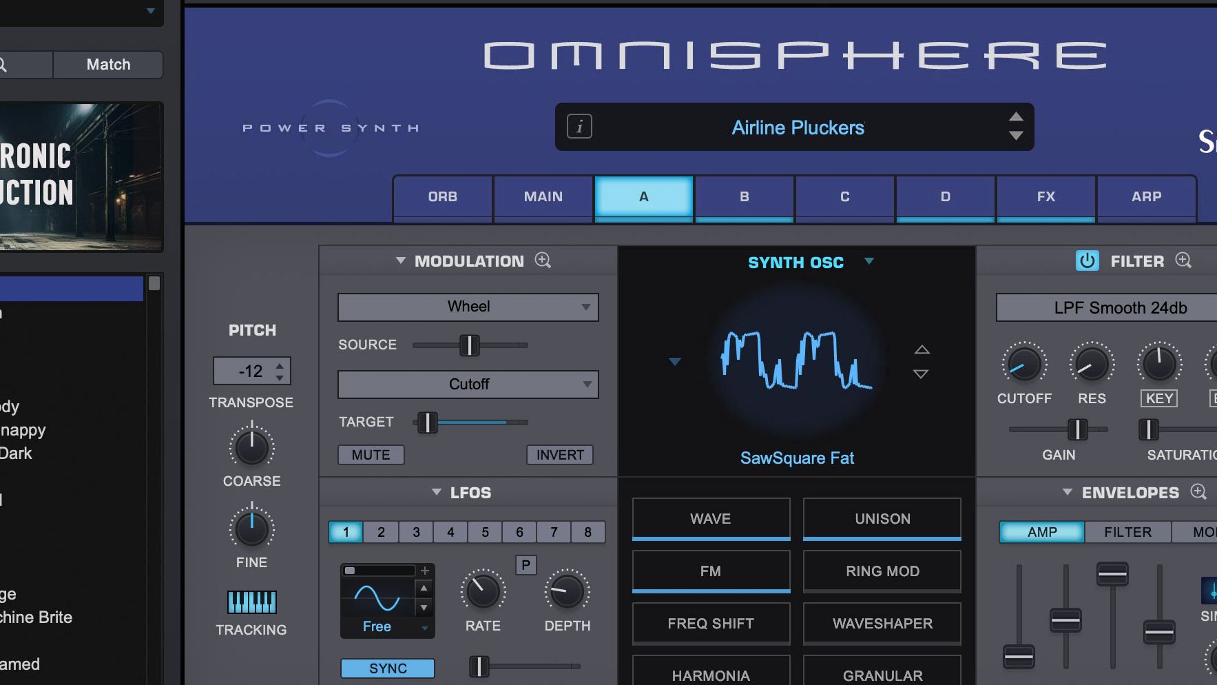Enable the Waveshaper section

[x=882, y=624]
